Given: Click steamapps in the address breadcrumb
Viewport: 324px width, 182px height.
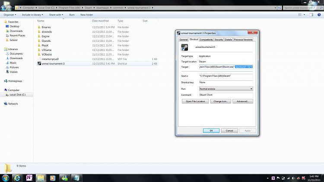Looking at the screenshot, I should coord(102,8).
